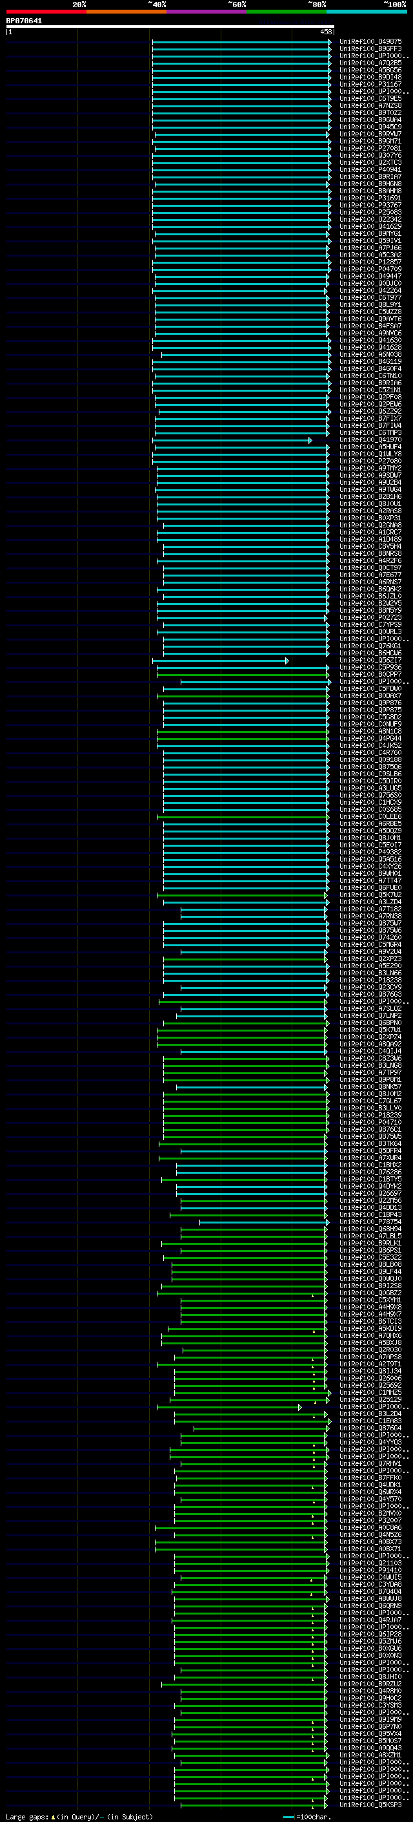This screenshot has width=413, height=1822.
Task: Select the UniRef100_Q9LF44 label
Action: point(370,1272)
